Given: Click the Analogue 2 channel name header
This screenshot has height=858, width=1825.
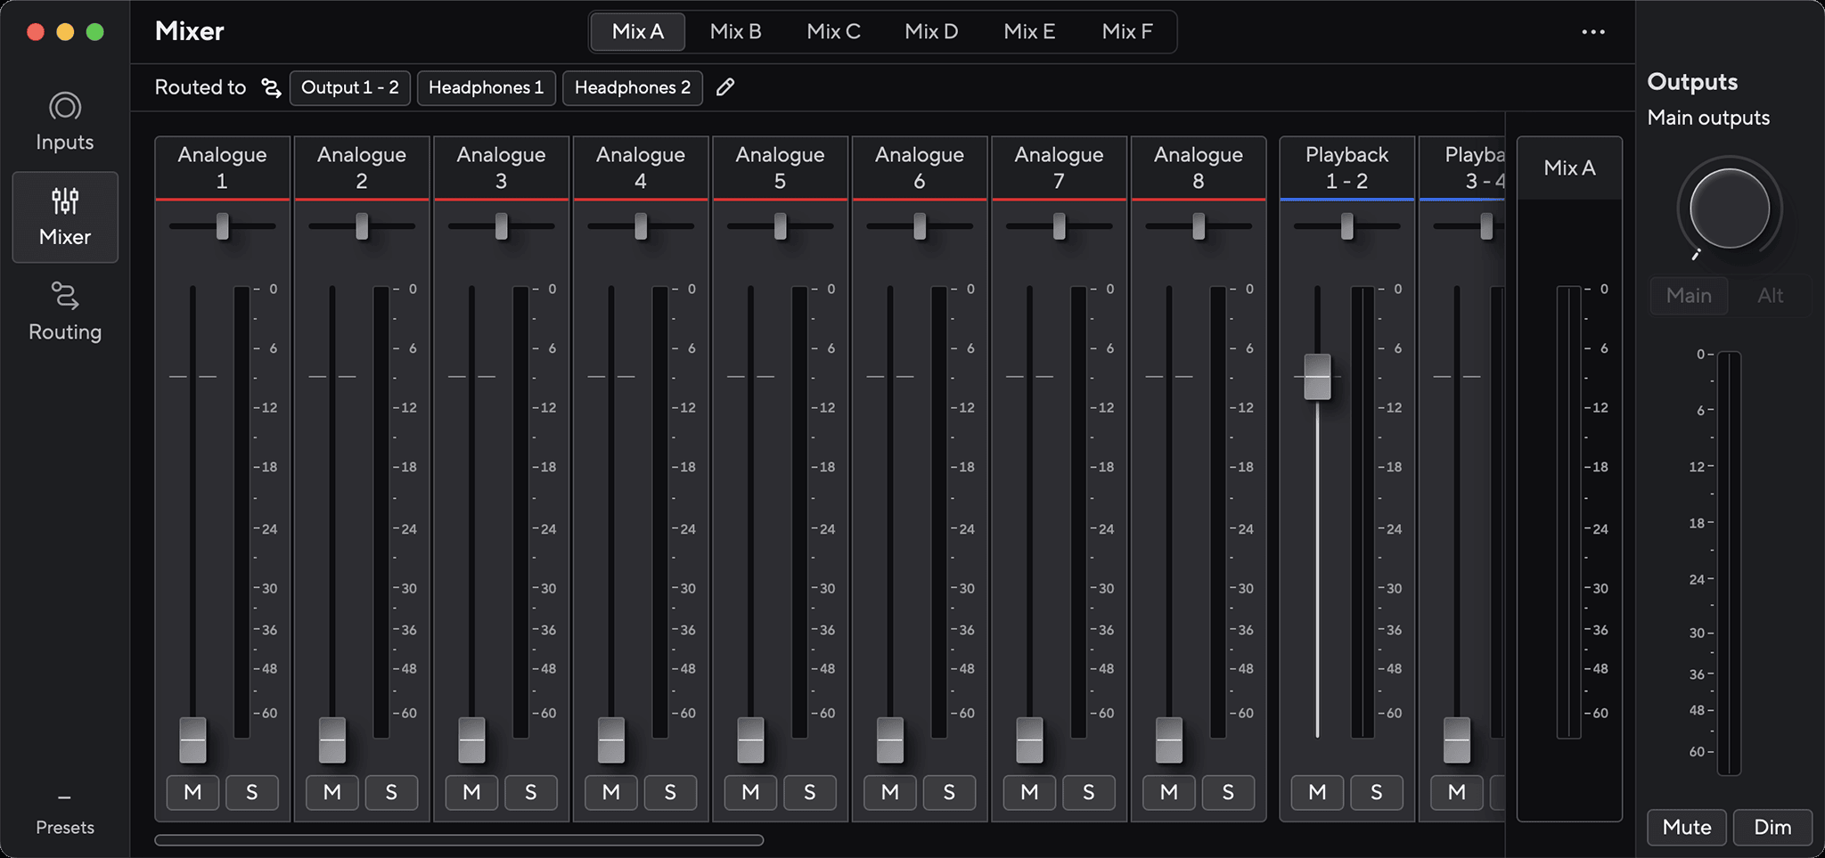Looking at the screenshot, I should click(362, 168).
